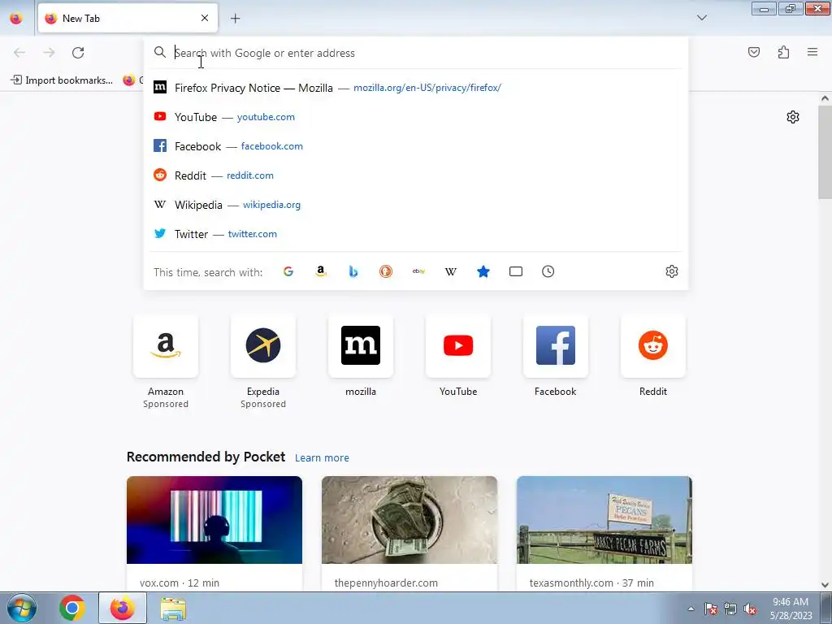Search bookmarks using the star icon

(x=483, y=271)
